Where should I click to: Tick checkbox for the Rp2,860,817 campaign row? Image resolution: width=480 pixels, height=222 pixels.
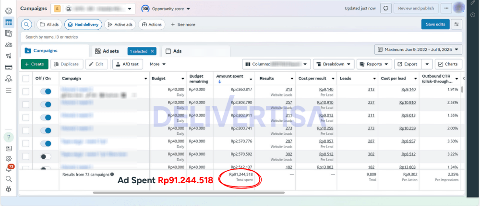[x=26, y=92]
